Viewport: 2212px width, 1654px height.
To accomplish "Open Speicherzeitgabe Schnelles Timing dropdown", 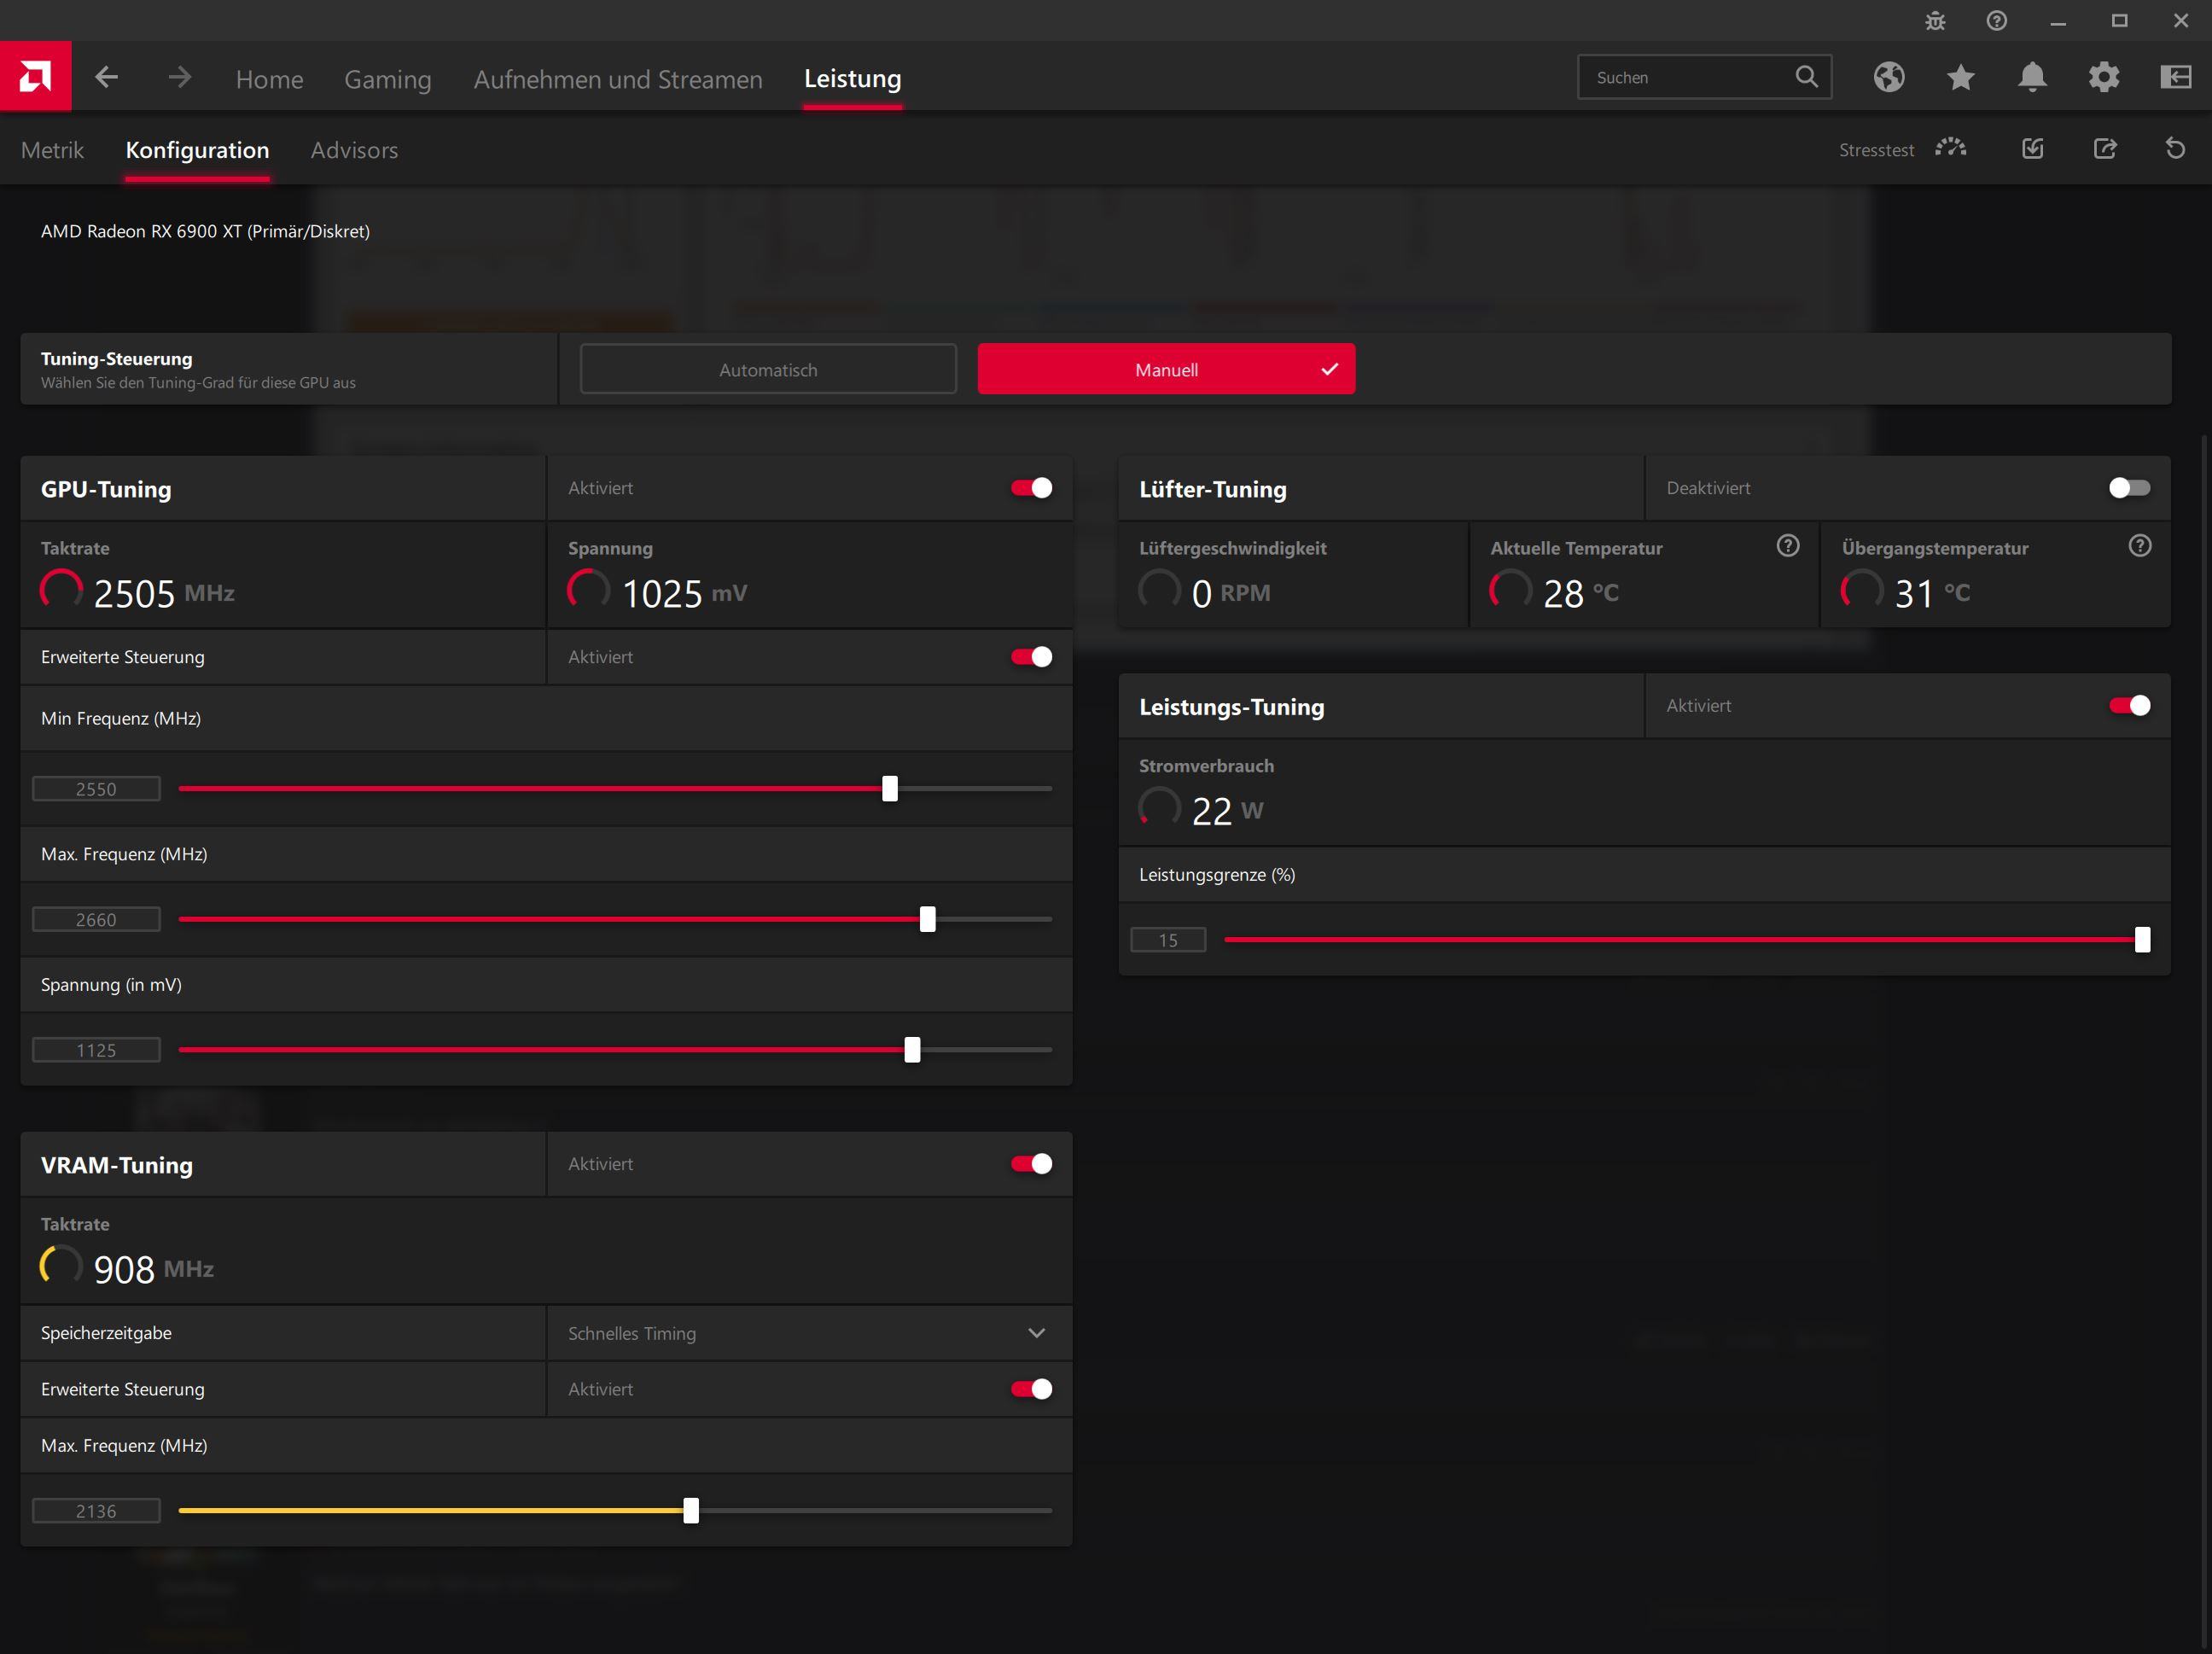I will (809, 1333).
